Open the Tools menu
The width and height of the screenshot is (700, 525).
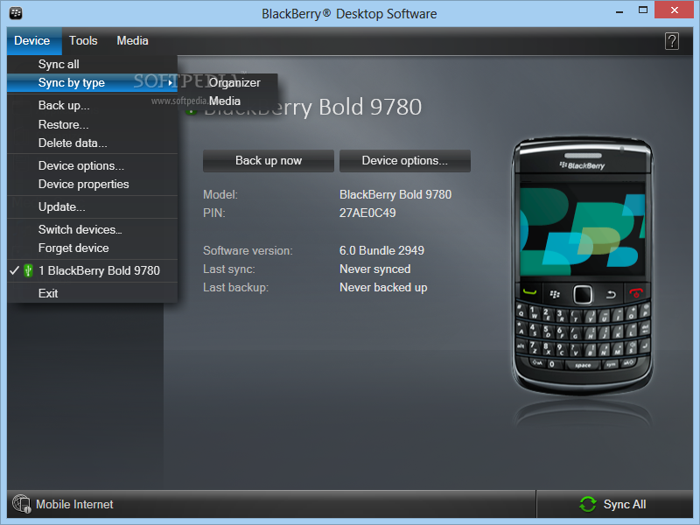(83, 40)
